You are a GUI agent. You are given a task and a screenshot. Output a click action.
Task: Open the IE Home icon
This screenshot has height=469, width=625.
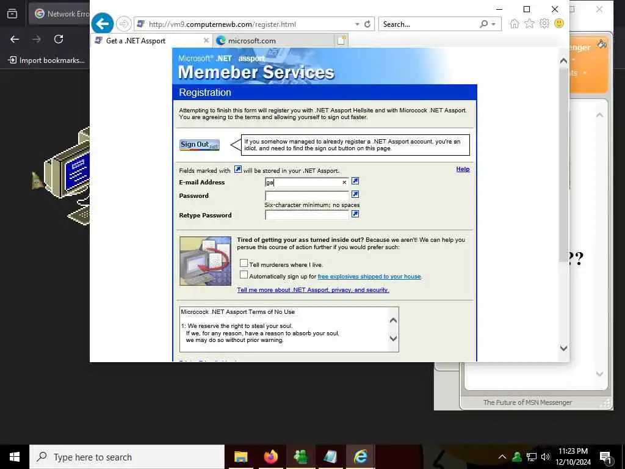point(515,24)
